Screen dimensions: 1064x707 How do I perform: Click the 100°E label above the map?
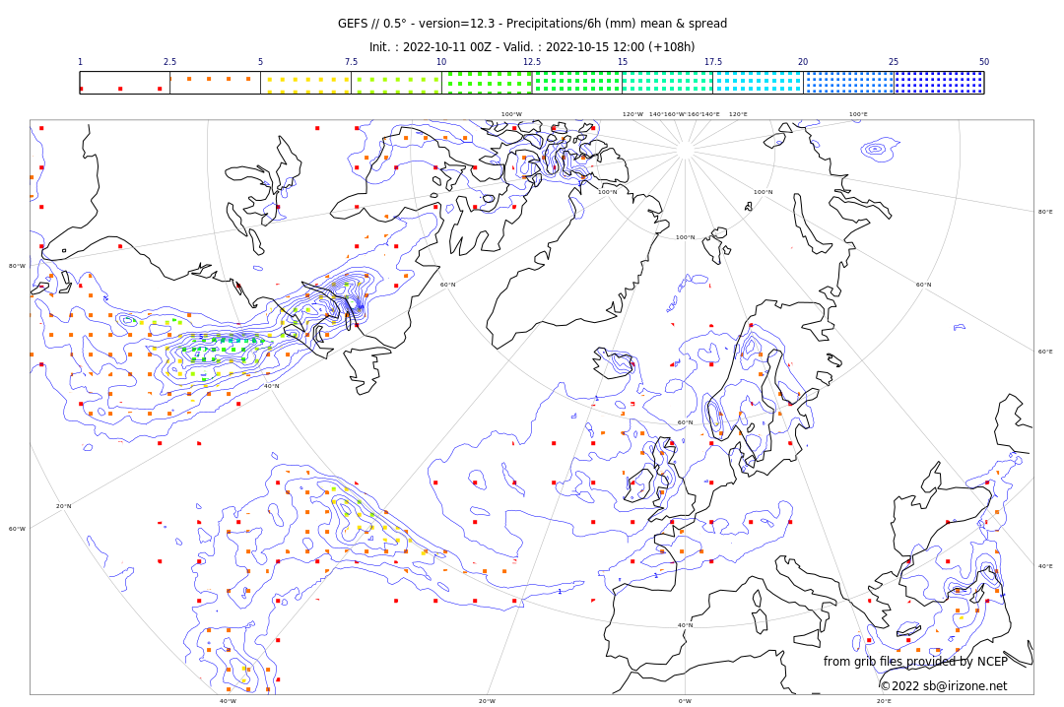pos(858,114)
